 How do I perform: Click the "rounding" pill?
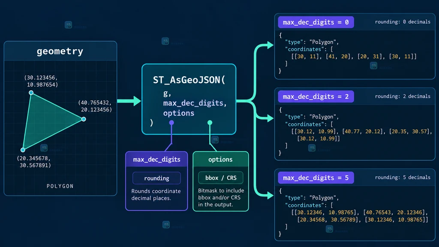coord(156,178)
